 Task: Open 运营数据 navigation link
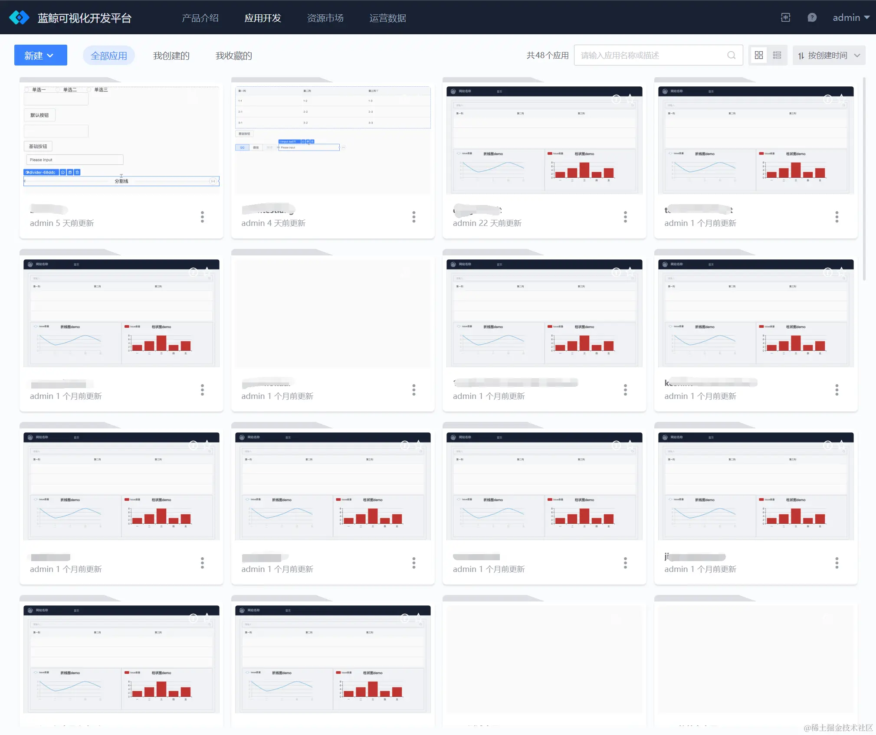click(x=387, y=18)
